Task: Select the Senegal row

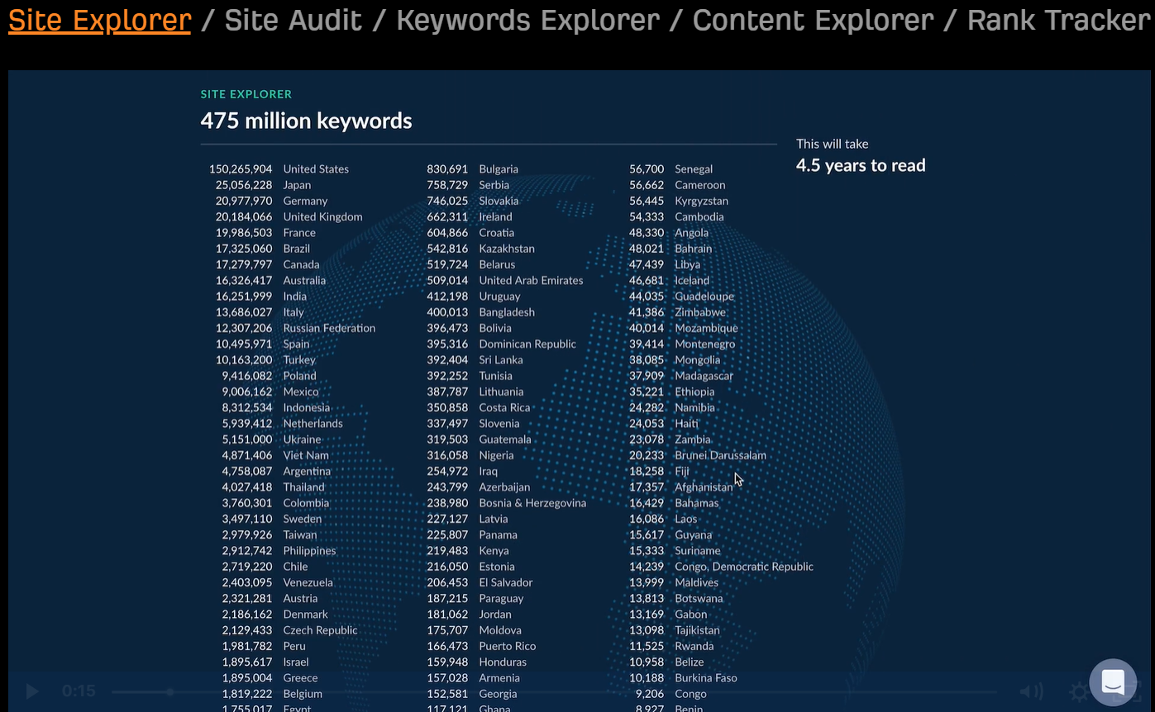Action: pyautogui.click(x=671, y=169)
